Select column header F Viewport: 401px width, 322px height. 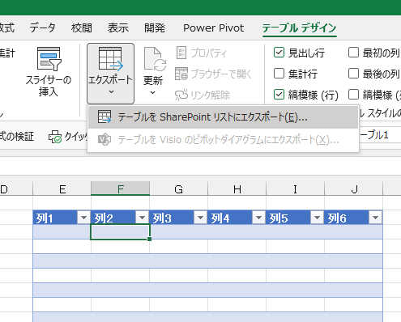tap(121, 189)
